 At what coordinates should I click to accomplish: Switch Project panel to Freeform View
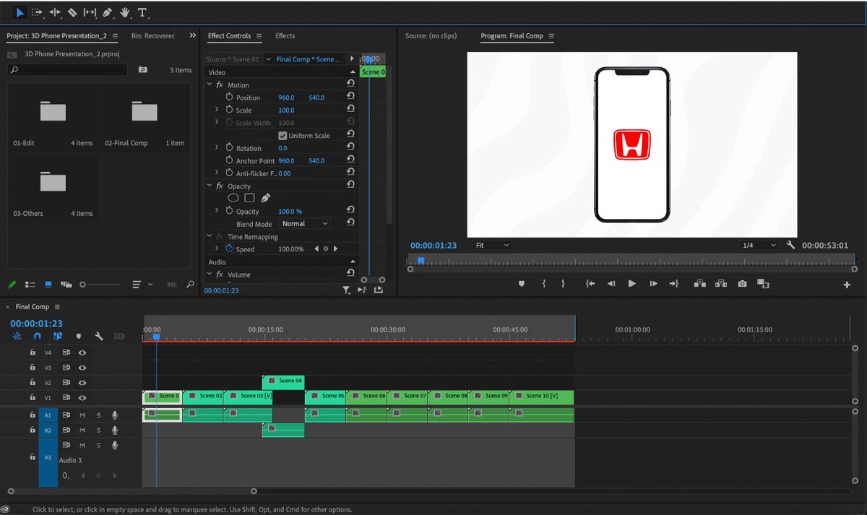(x=66, y=285)
